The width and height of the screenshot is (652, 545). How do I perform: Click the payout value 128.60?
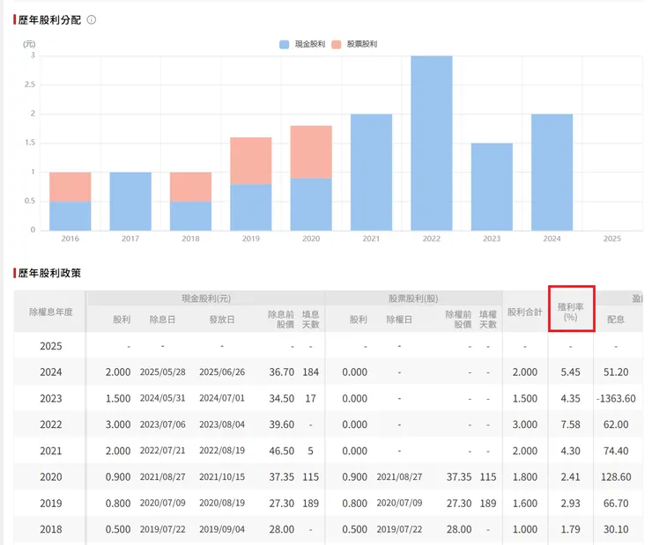click(x=616, y=477)
